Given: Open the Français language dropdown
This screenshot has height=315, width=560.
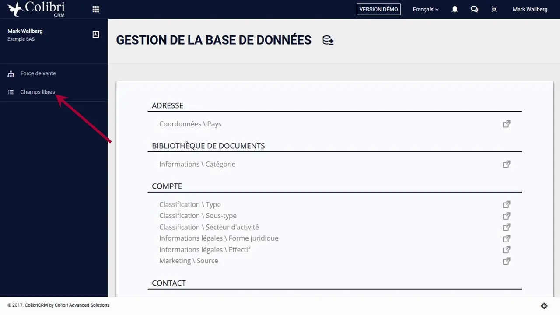Looking at the screenshot, I should point(425,9).
